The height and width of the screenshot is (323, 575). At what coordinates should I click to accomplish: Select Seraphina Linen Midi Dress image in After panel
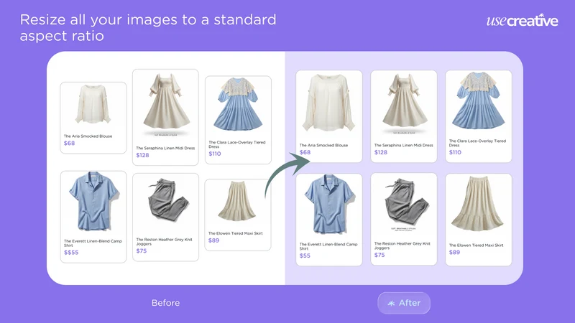[x=404, y=104]
